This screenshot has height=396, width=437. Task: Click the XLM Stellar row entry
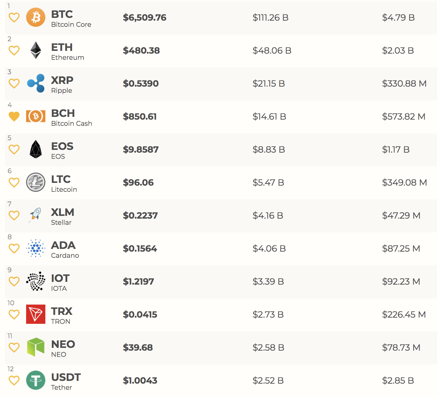pyautogui.click(x=63, y=212)
